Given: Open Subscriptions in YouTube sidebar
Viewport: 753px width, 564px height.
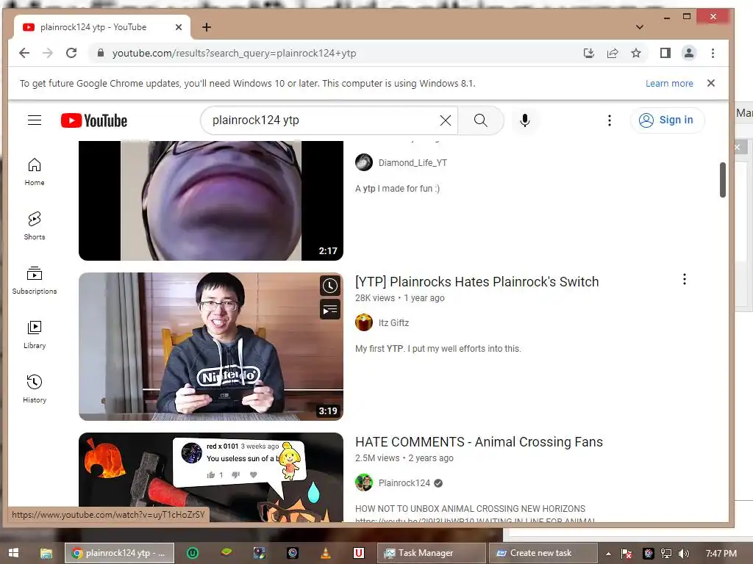Looking at the screenshot, I should pos(35,280).
